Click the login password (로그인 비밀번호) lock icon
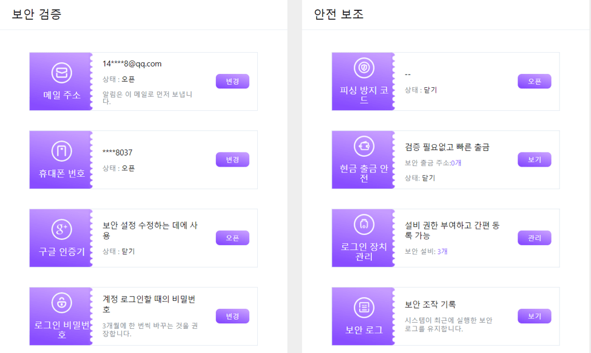 pyautogui.click(x=61, y=302)
